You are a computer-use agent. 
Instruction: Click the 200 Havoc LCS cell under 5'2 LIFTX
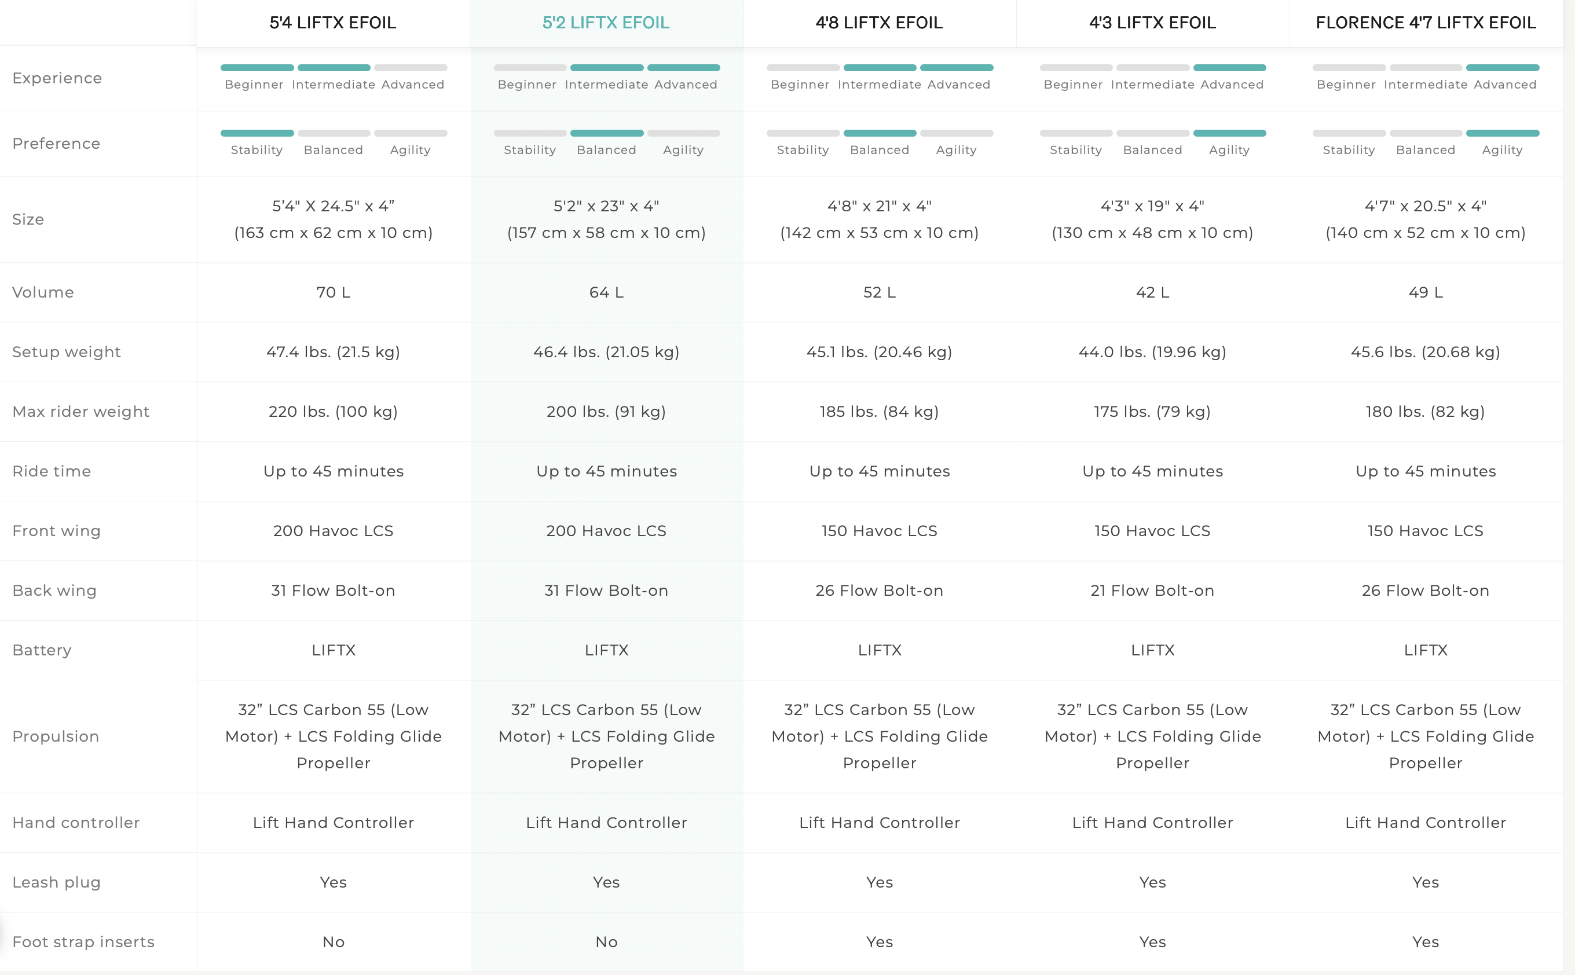tap(606, 531)
